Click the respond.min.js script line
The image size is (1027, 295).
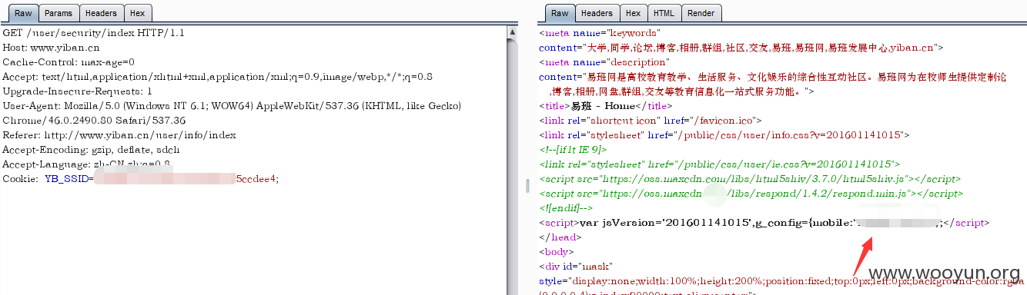751,194
